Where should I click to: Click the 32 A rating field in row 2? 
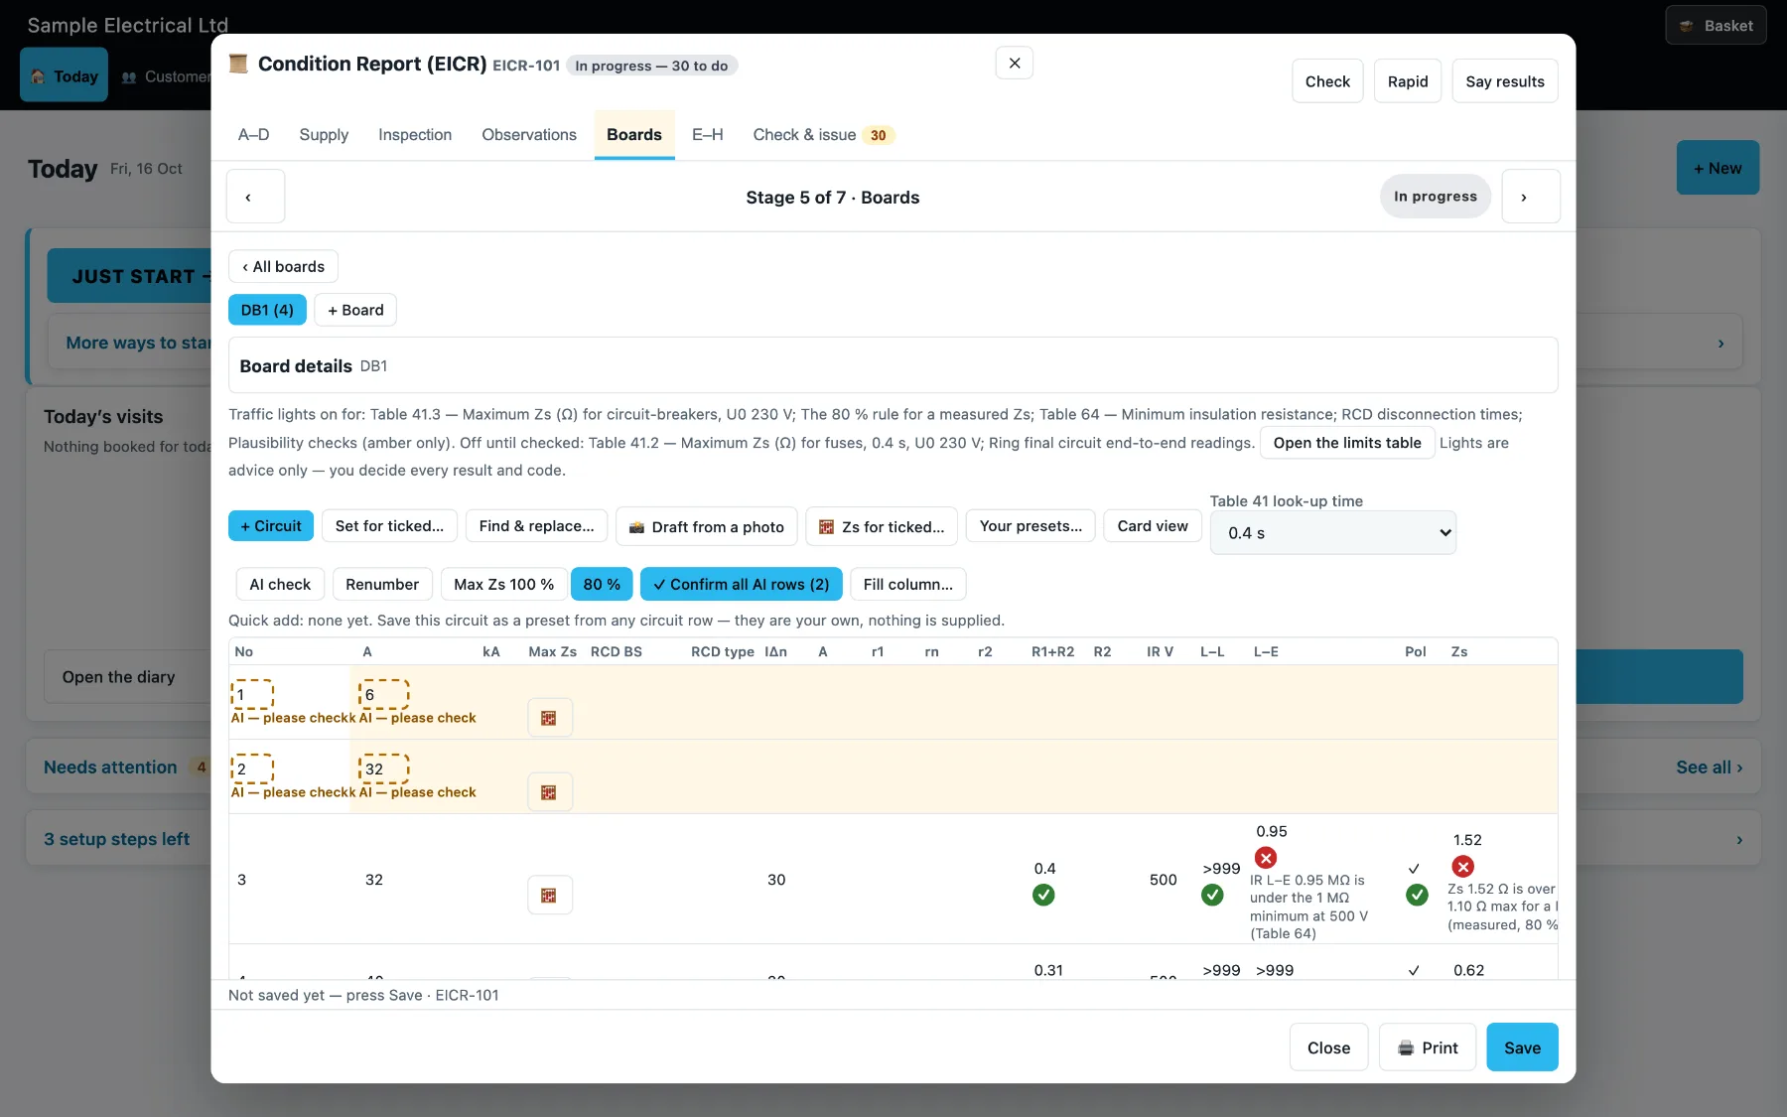(x=384, y=768)
